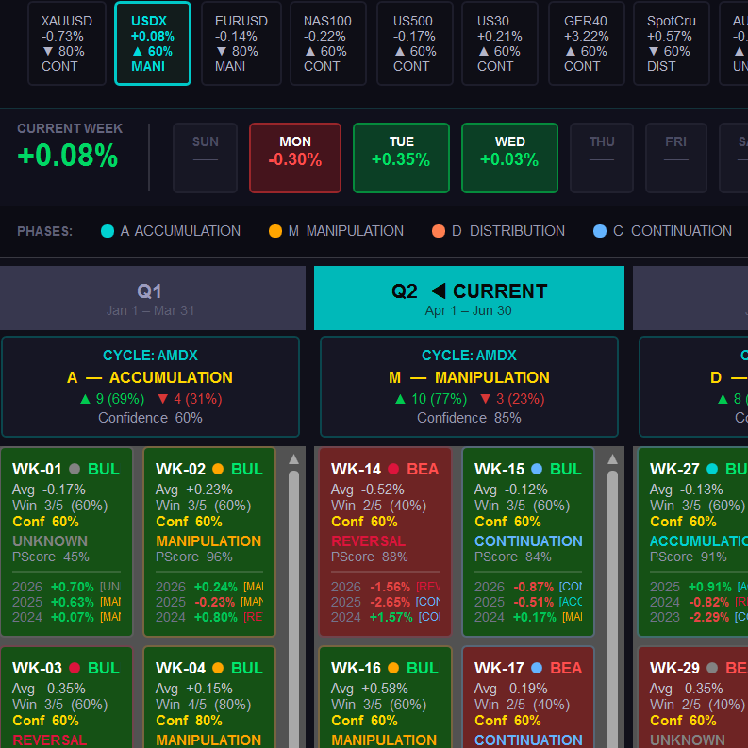This screenshot has width=748, height=748.
Task: Select the TUE +0.35% day box
Action: click(x=401, y=158)
